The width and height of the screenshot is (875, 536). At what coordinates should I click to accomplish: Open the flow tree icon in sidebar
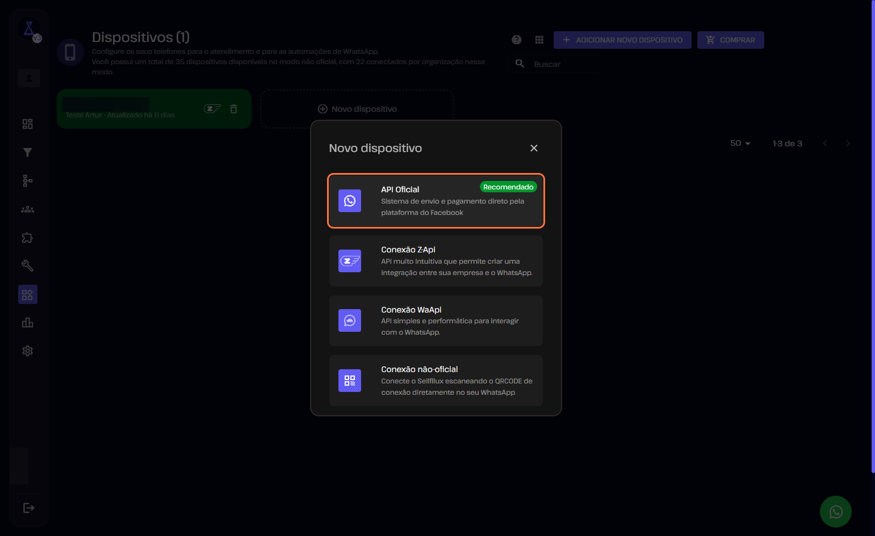point(27,181)
